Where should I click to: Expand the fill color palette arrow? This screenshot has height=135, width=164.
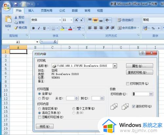tap(66, 28)
